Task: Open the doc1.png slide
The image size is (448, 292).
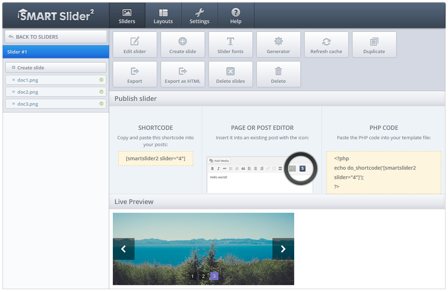Action: (56, 80)
